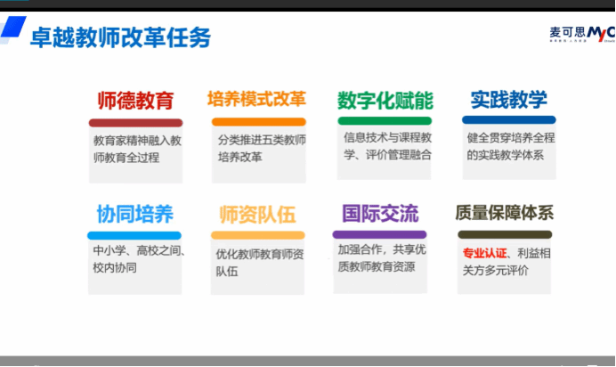The width and height of the screenshot is (616, 367).
Task: Select the purple bar under 国际交流
Action: click(x=380, y=234)
